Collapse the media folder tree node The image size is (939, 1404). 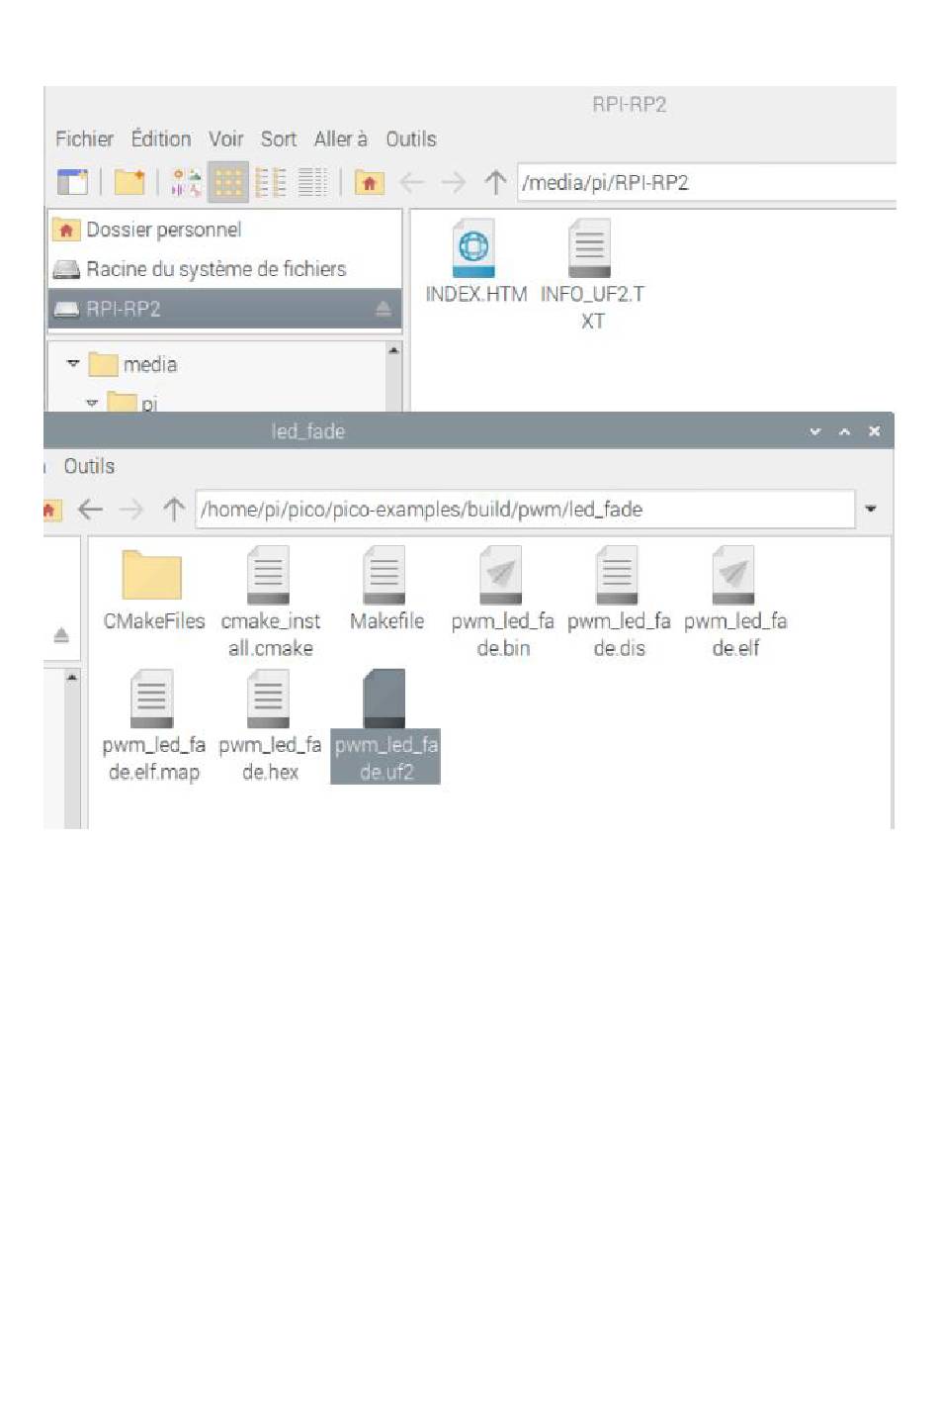[72, 363]
